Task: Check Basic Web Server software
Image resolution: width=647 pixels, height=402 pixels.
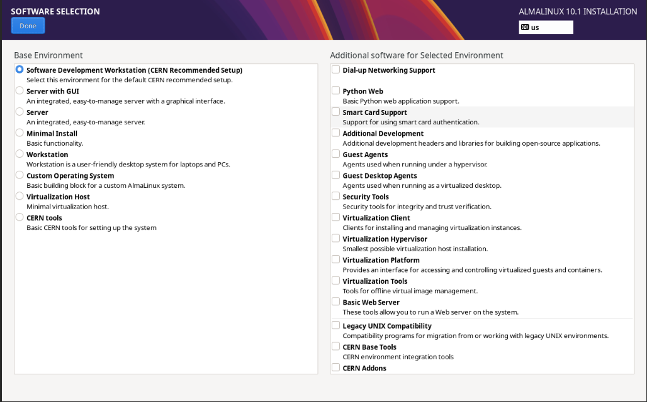Action: click(335, 301)
